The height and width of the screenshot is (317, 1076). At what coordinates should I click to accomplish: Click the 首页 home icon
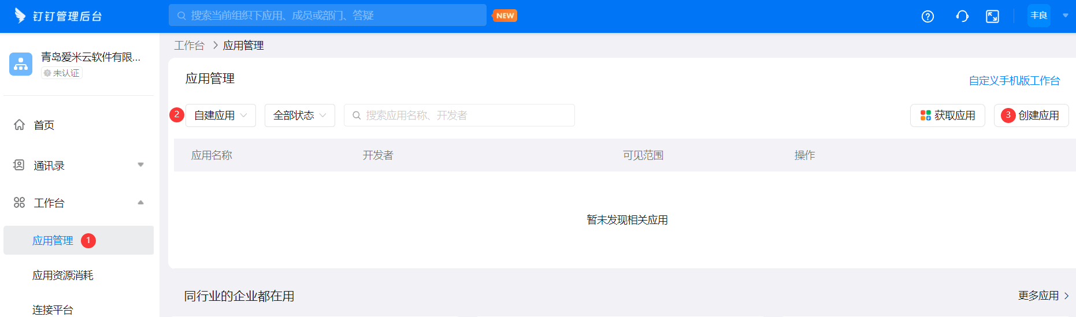click(x=19, y=125)
